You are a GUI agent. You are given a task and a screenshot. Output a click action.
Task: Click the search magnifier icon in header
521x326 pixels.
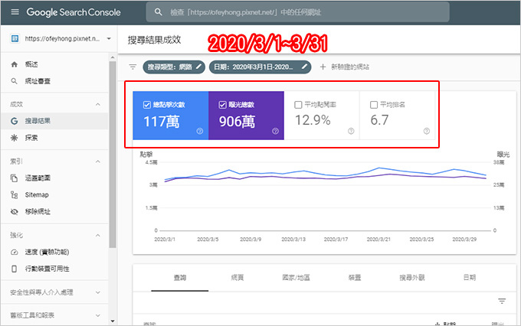tap(158, 12)
